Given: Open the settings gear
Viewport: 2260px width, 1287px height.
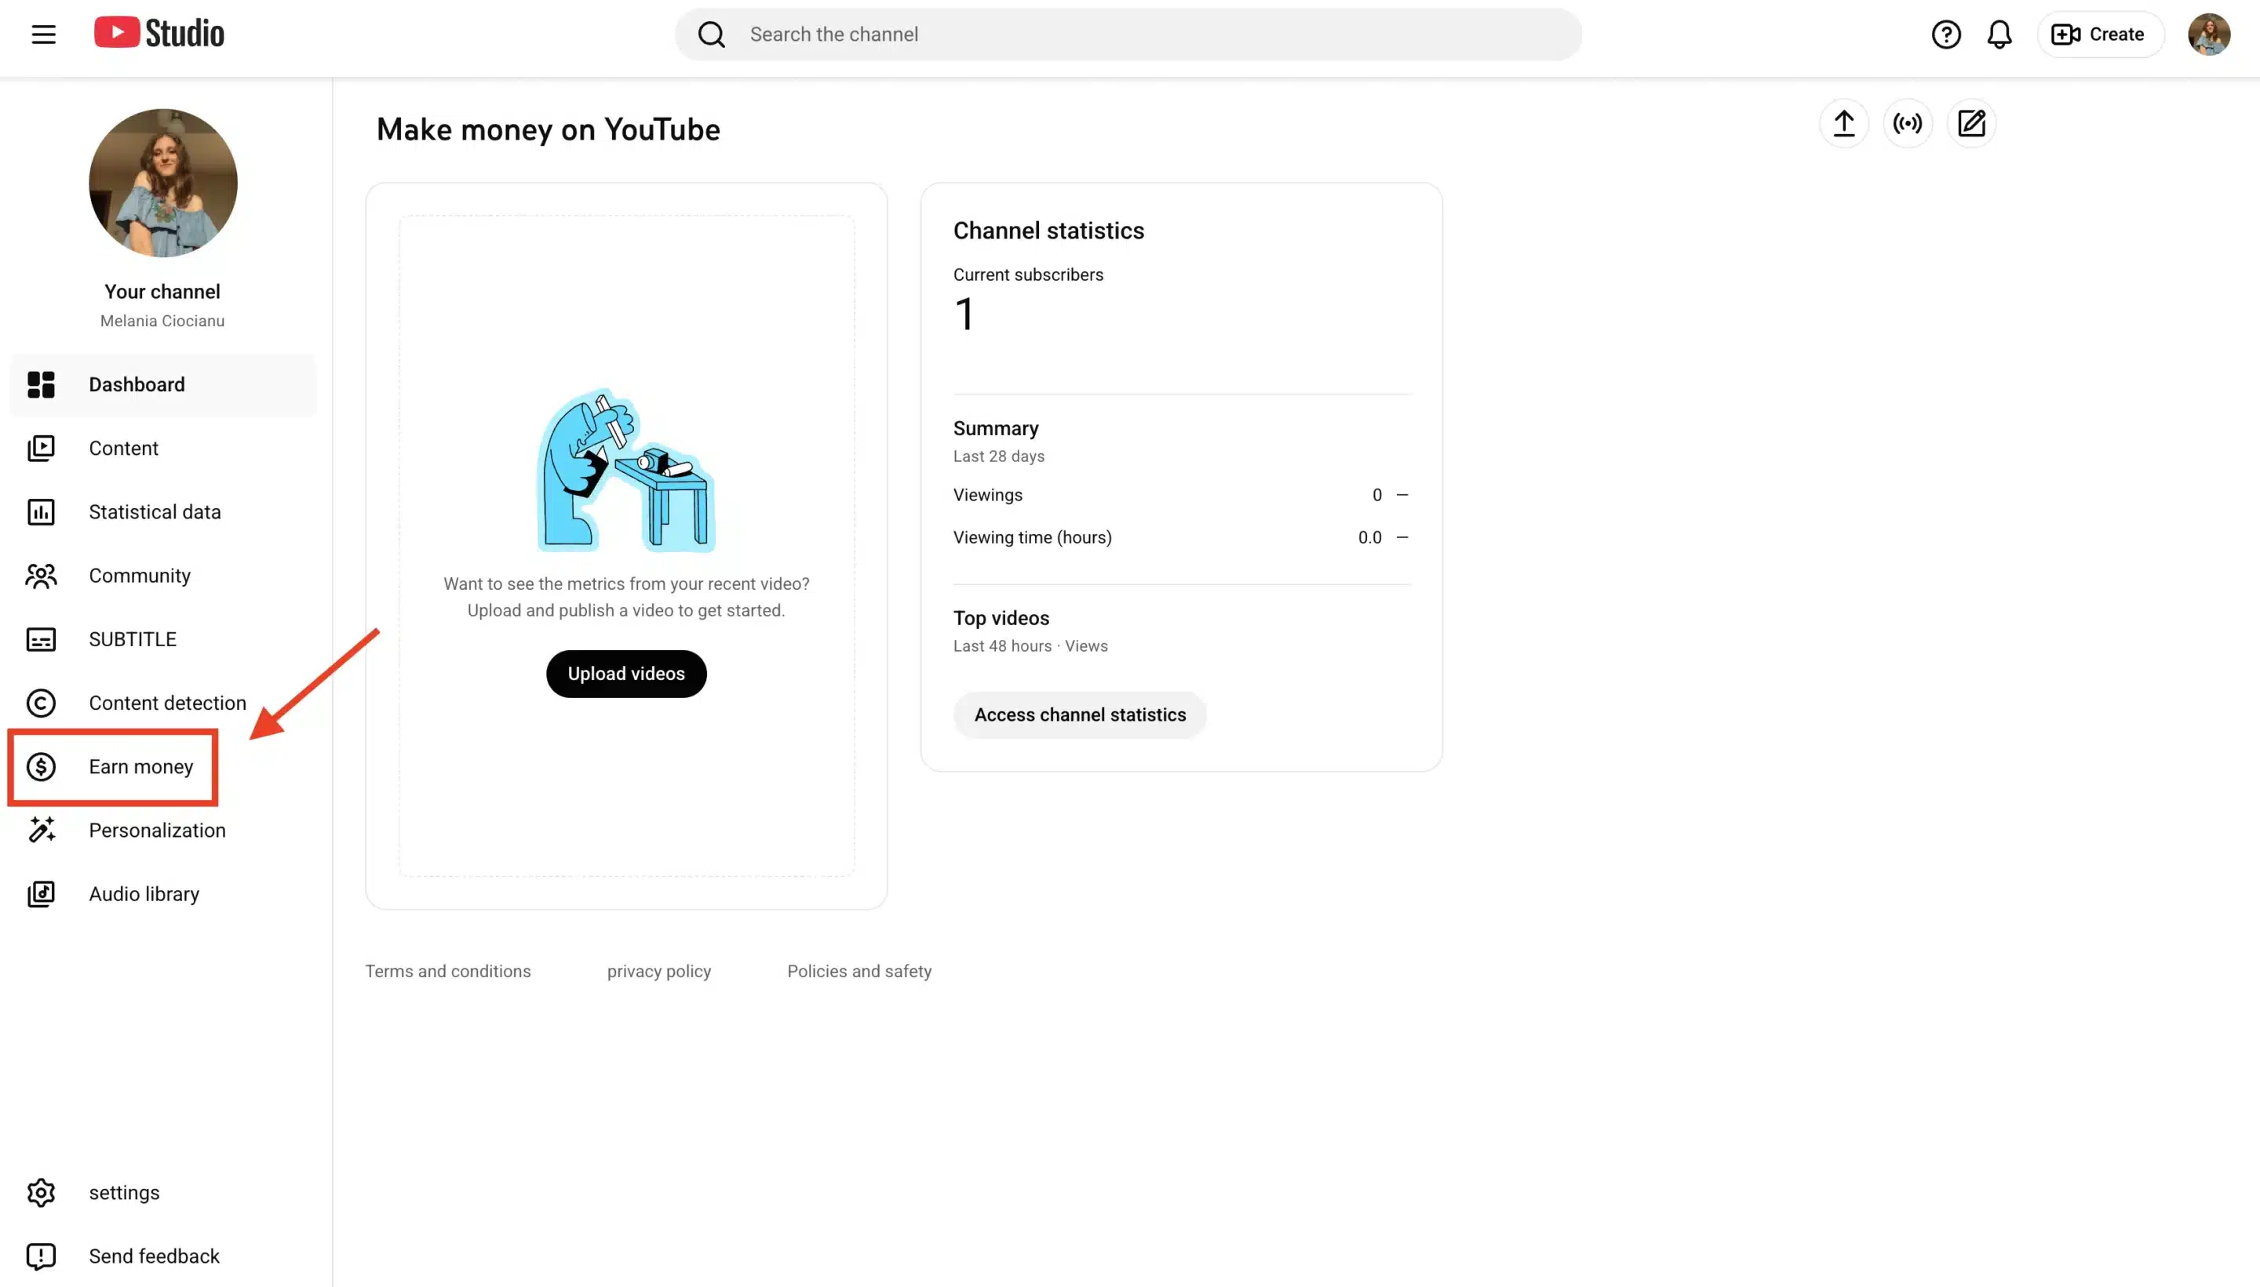Looking at the screenshot, I should tap(42, 1191).
